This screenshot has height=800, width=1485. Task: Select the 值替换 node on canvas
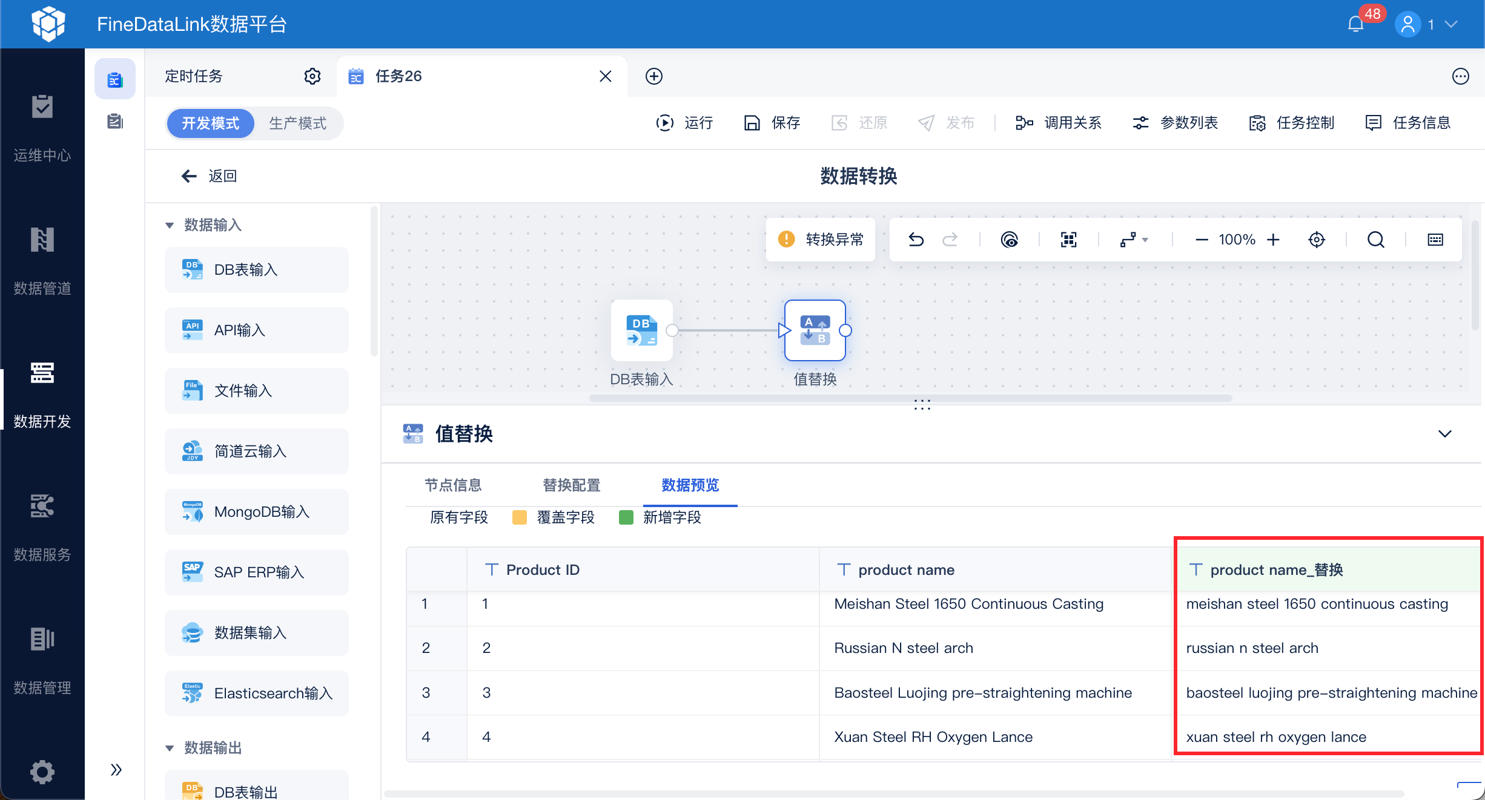[x=815, y=330]
